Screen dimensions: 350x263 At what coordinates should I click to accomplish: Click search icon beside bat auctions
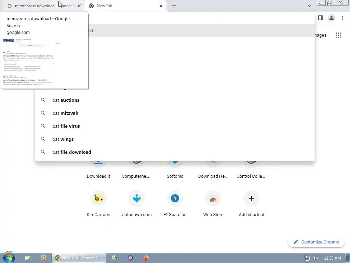[x=43, y=100]
